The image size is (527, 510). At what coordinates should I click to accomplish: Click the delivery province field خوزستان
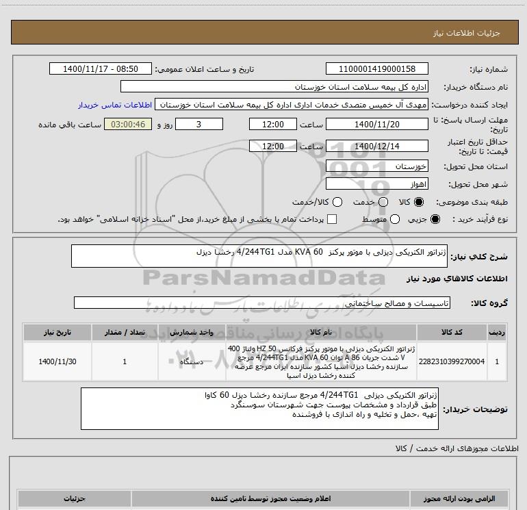pyautogui.click(x=376, y=166)
